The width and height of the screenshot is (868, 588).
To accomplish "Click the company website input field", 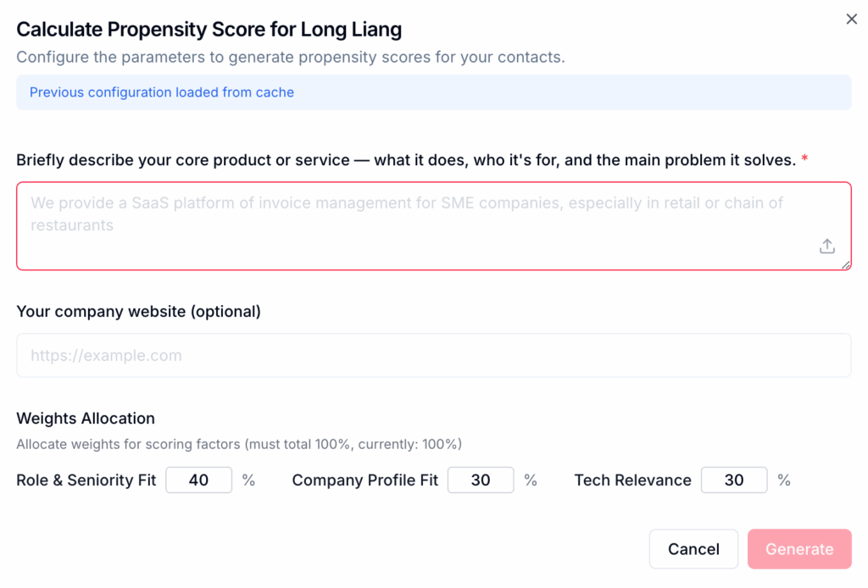I will click(434, 355).
